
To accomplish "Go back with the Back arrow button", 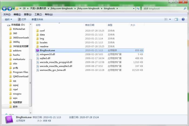I will 4,9.
